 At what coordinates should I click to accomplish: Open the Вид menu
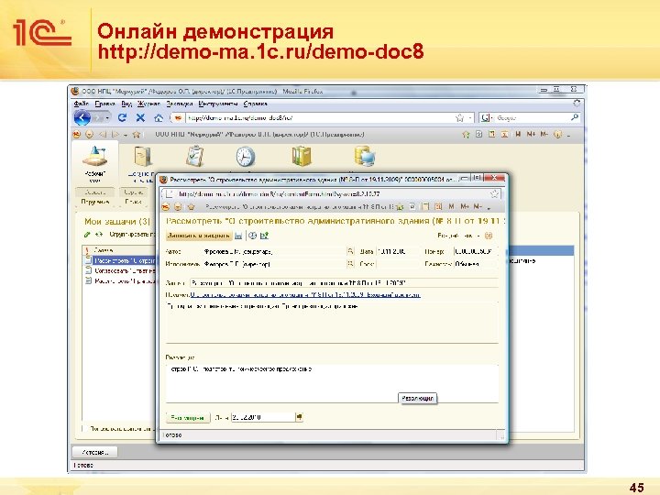[x=126, y=104]
